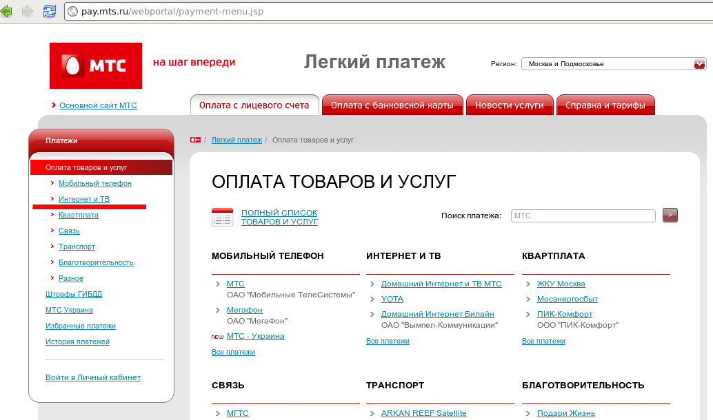Screen dimensions: 713x420
Task: Open ЖКУ Москва payment link
Action: (561, 284)
